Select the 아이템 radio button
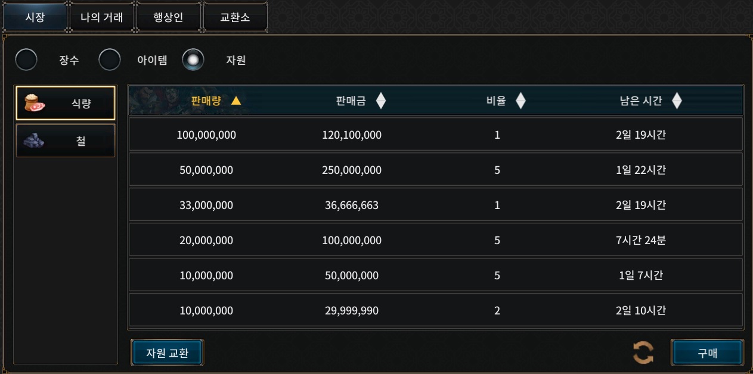 point(110,60)
